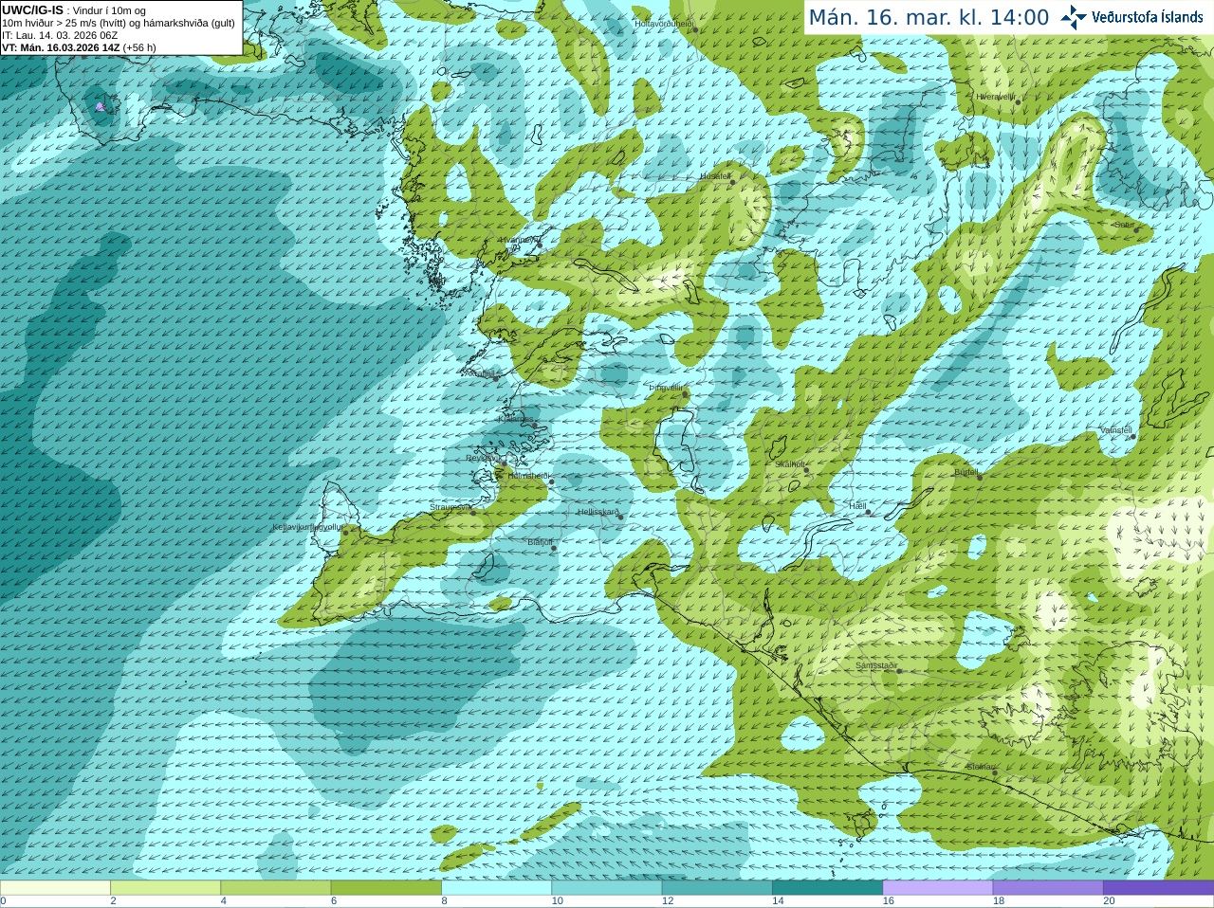Pick the 2–4 m/s light green legend swatch
This screenshot has width=1214, height=908.
point(165,888)
